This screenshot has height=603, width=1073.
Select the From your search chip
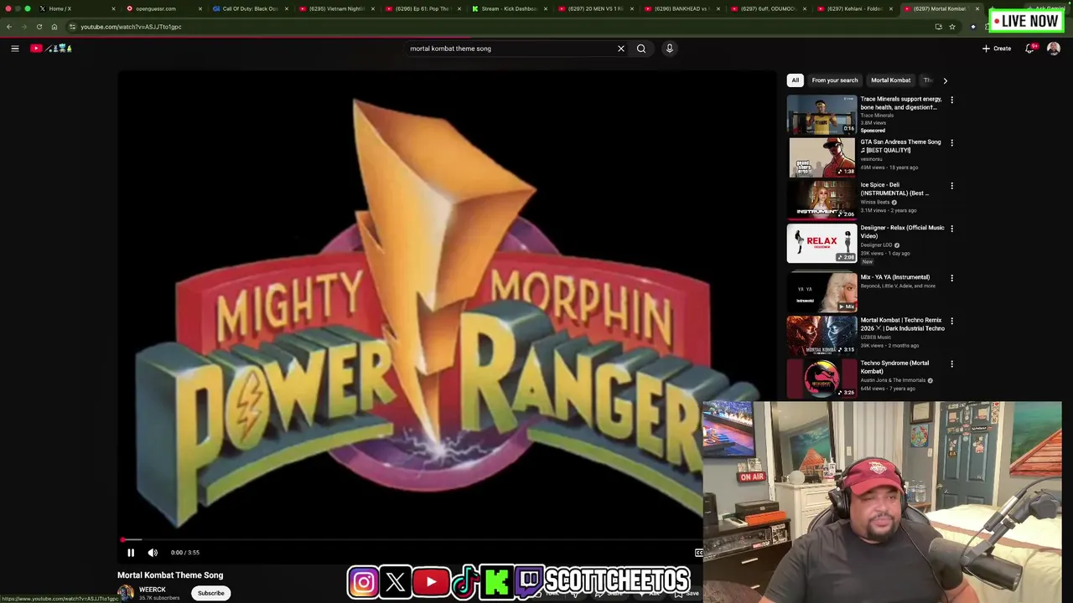point(835,80)
